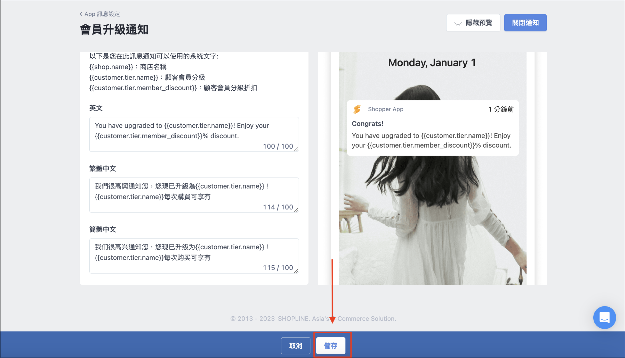Image resolution: width=625 pixels, height=358 pixels.
Task: Click the back chevron beside App 訊息設定
Action: (81, 14)
